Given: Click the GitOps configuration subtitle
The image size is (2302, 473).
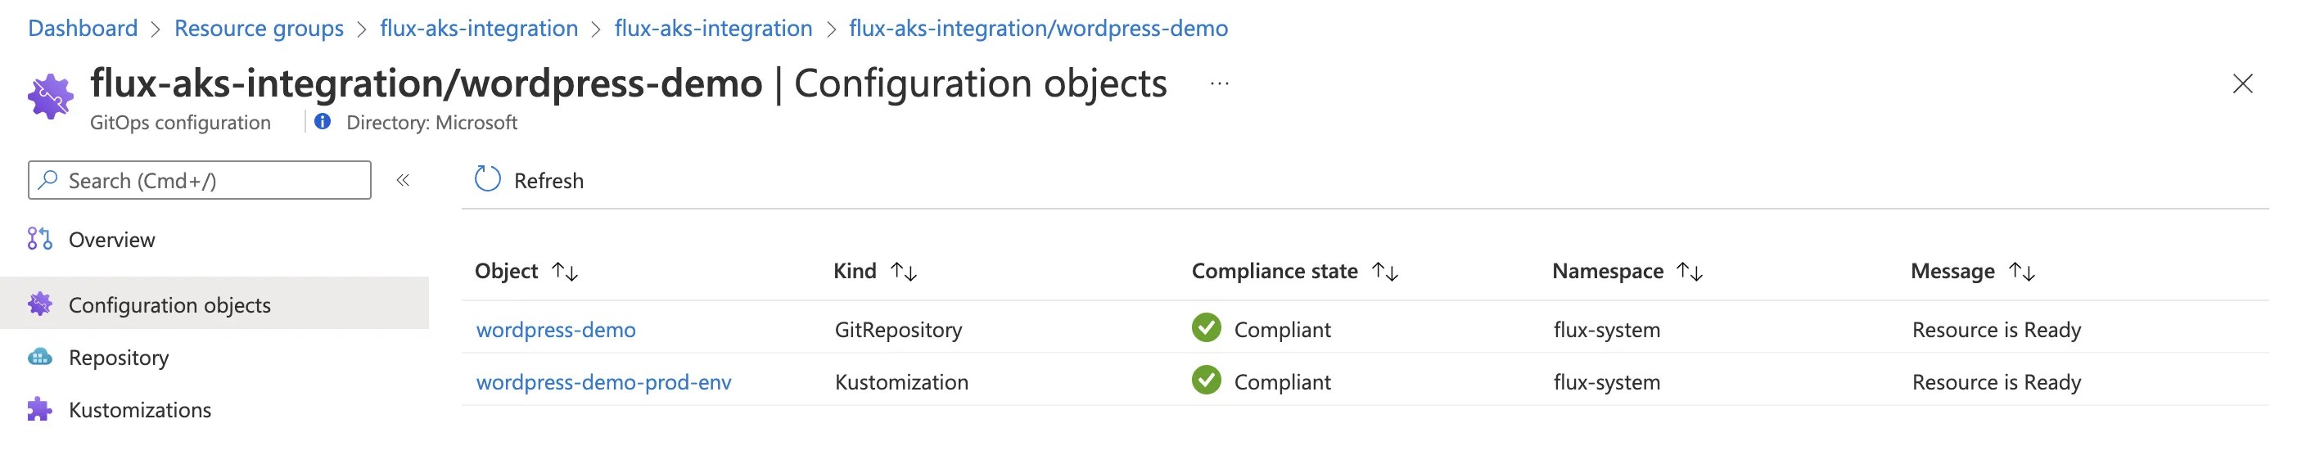Looking at the screenshot, I should coord(181,123).
